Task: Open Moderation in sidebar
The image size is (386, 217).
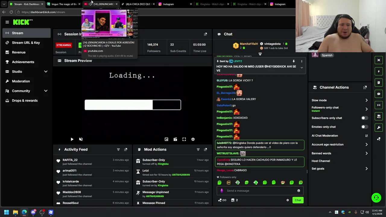Action: point(27,81)
